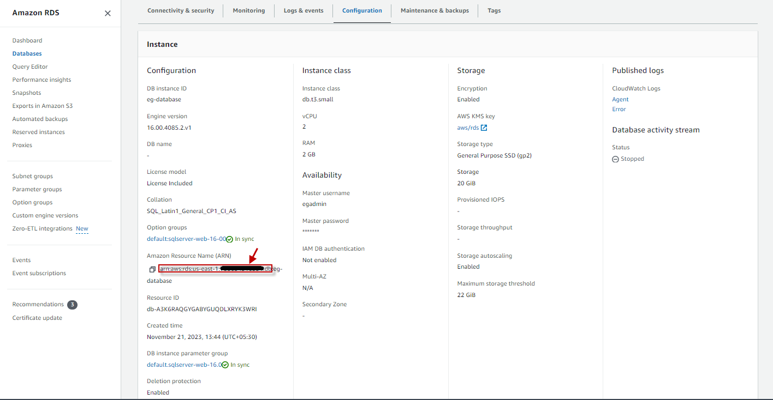Click the Instance section heading
Viewport: 773px width, 400px height.
(162, 44)
